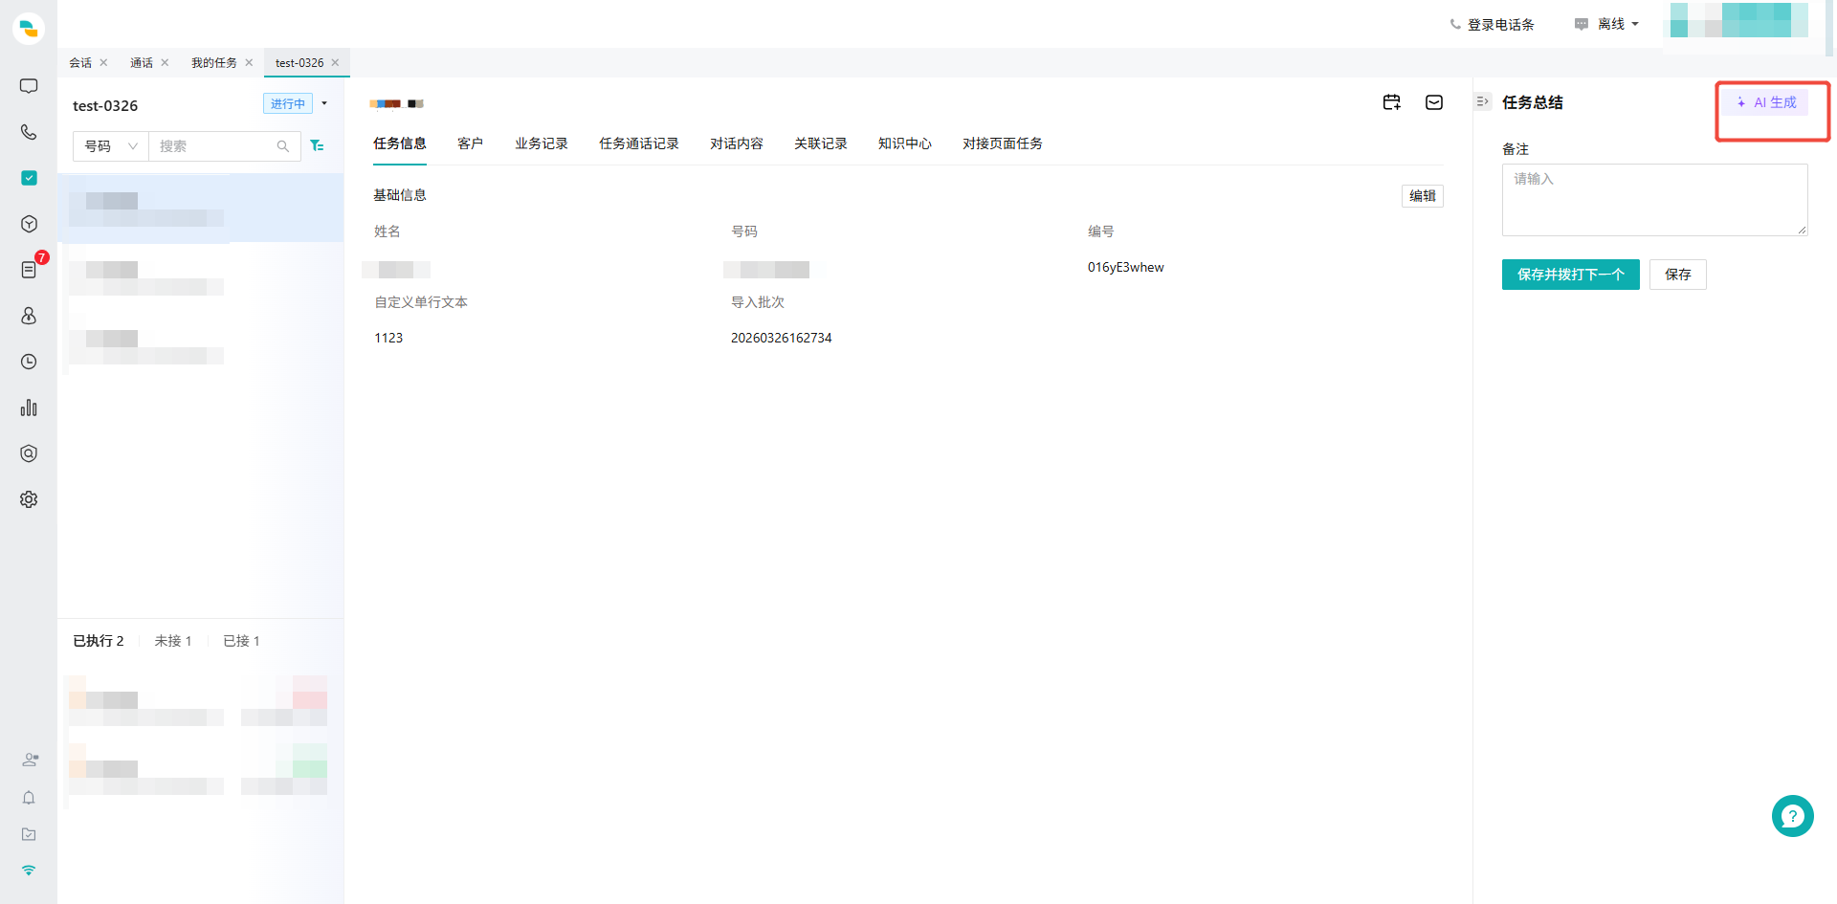The width and height of the screenshot is (1837, 904).
Task: Open the phone calls sidebar icon
Action: (x=29, y=132)
